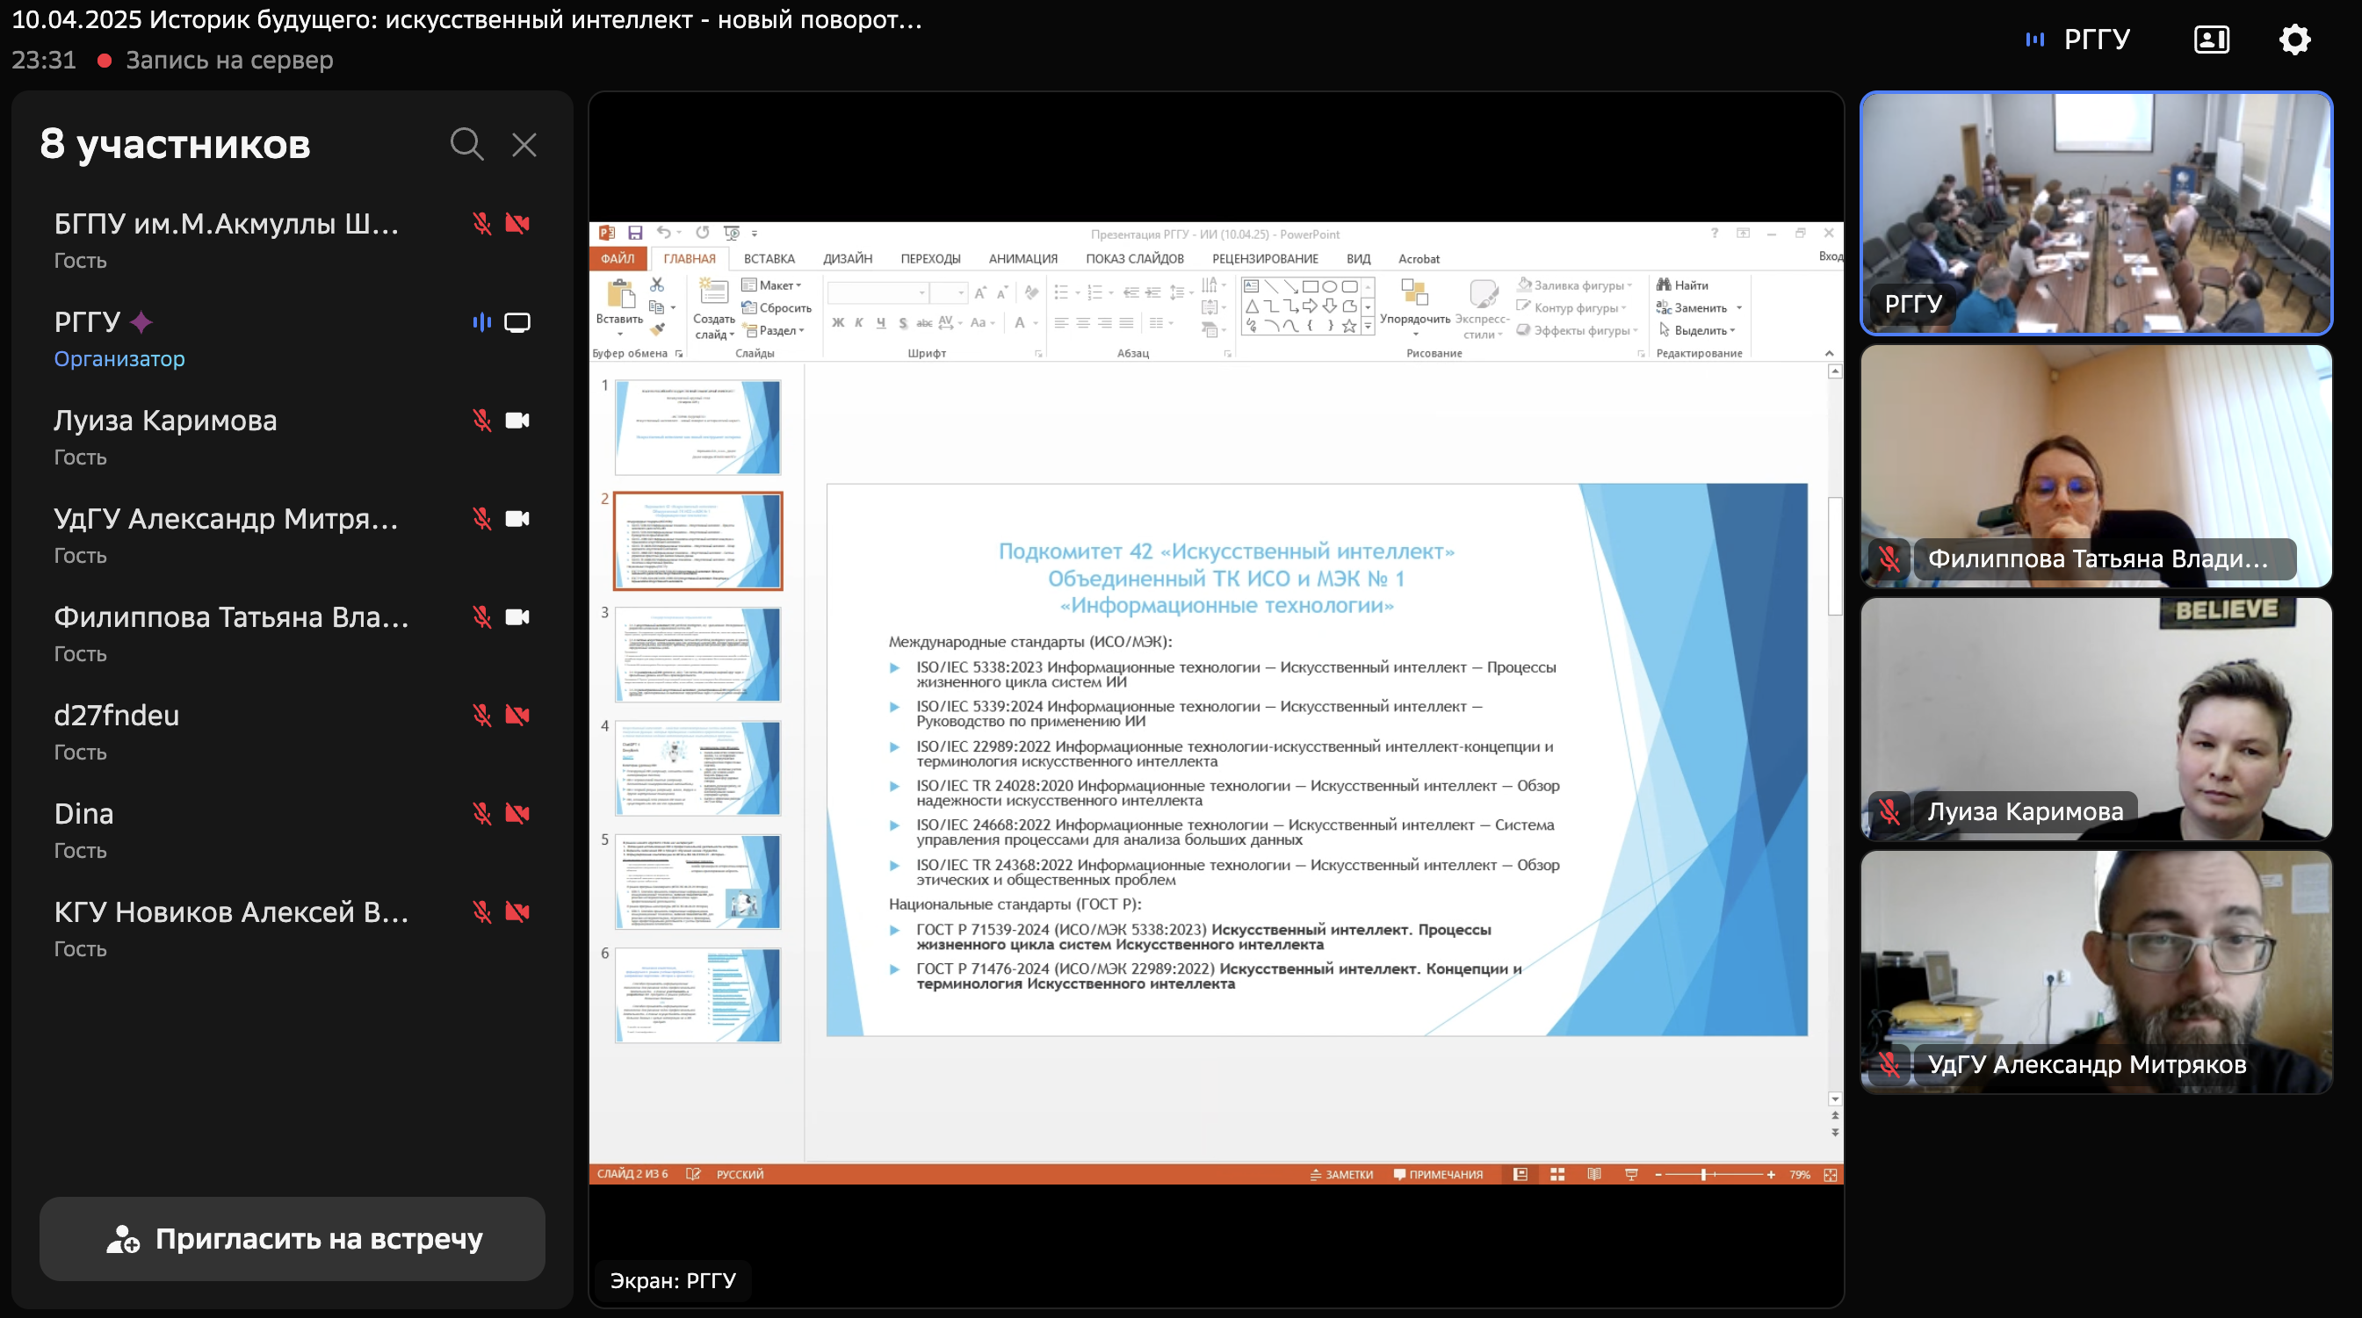Image resolution: width=2362 pixels, height=1318 pixels.
Task: Switch to the ДИЗАЙН ribbon tab
Action: click(848, 259)
